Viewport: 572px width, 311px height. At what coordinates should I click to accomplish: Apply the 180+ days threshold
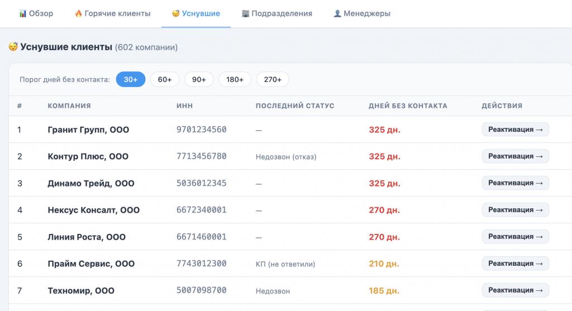pyautogui.click(x=235, y=79)
